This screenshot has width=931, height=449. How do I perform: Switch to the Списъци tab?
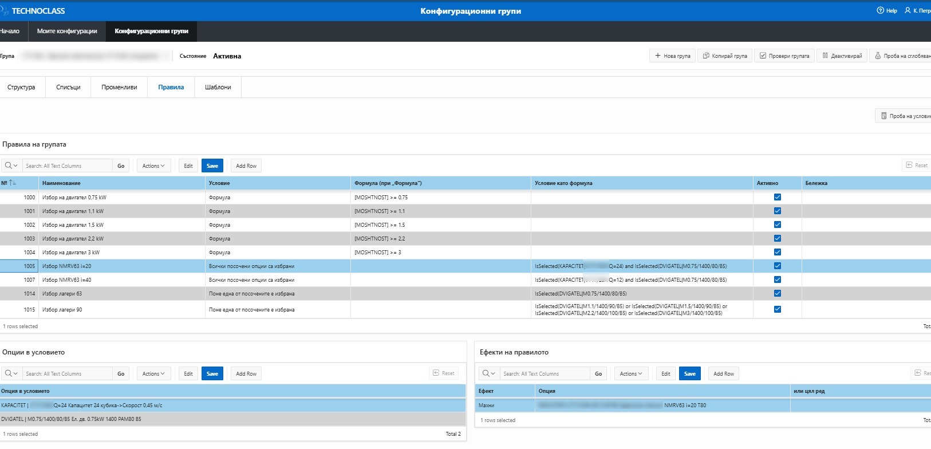68,87
